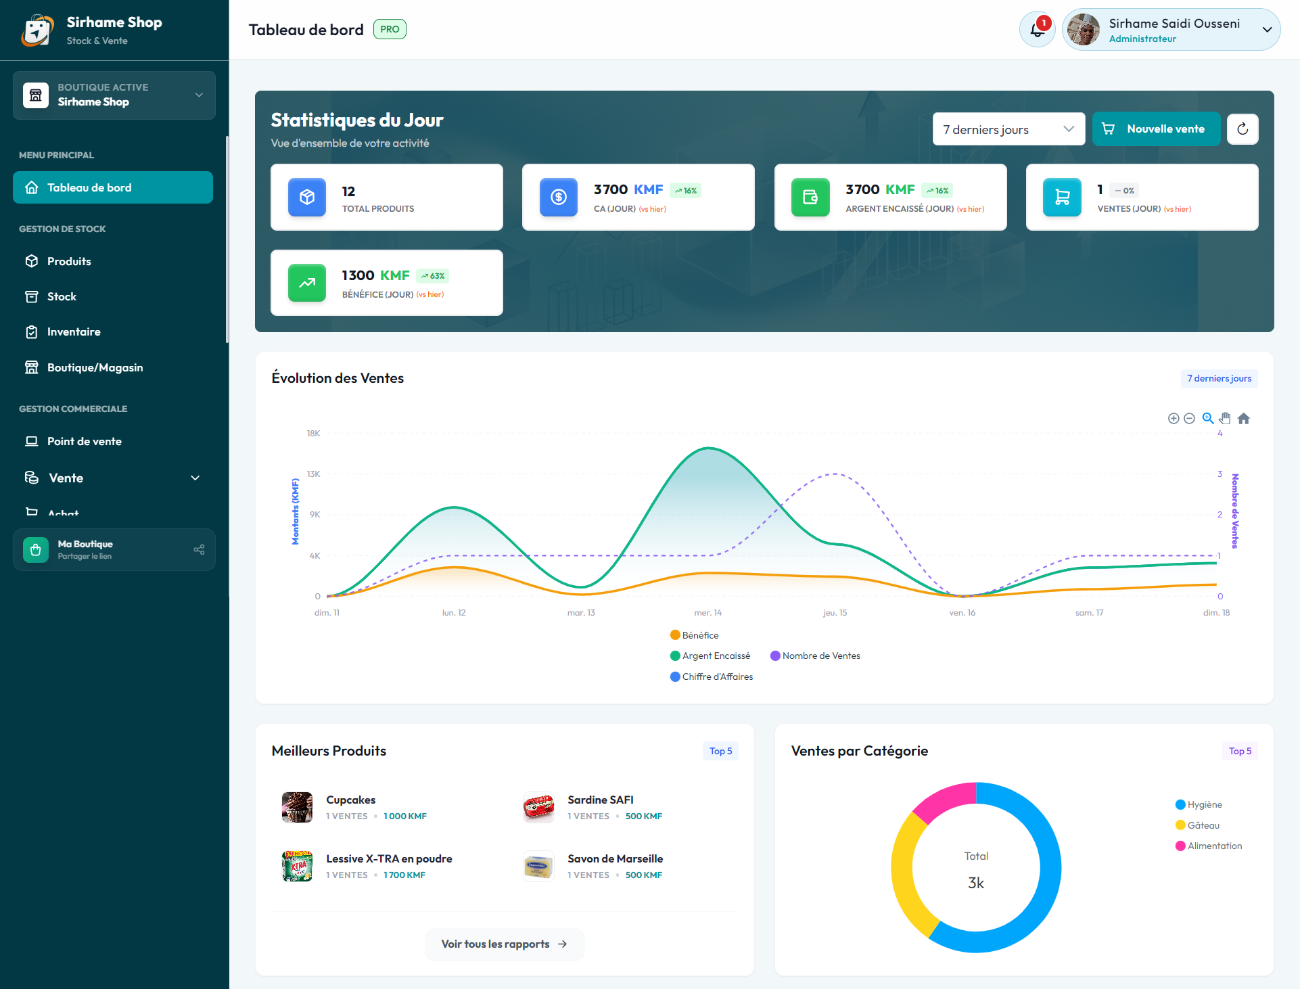Screen dimensions: 1300x989
Task: Click the Ma Boutique share icon
Action: [x=199, y=549]
